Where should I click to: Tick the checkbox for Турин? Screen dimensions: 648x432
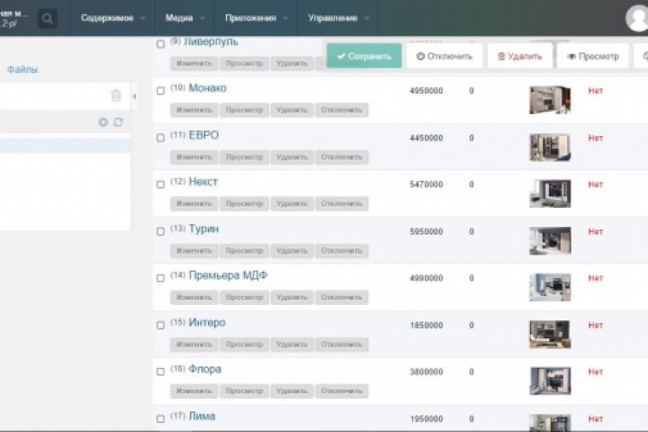coord(161,231)
